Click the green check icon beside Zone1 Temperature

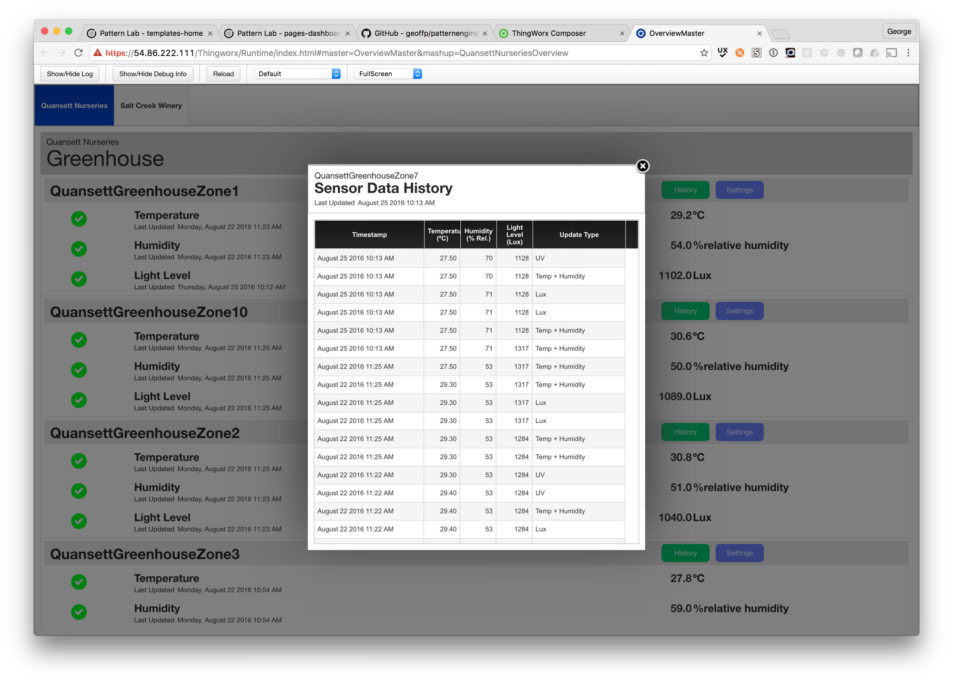pos(79,219)
